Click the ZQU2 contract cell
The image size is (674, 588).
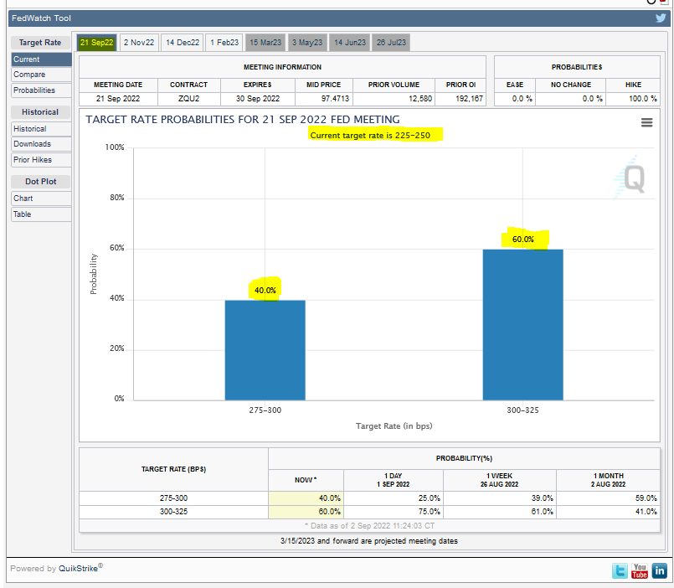point(189,99)
